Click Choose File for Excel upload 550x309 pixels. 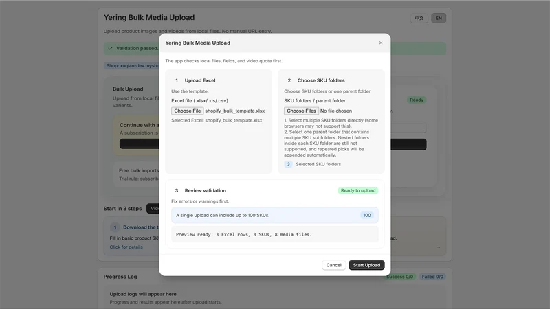tap(187, 111)
